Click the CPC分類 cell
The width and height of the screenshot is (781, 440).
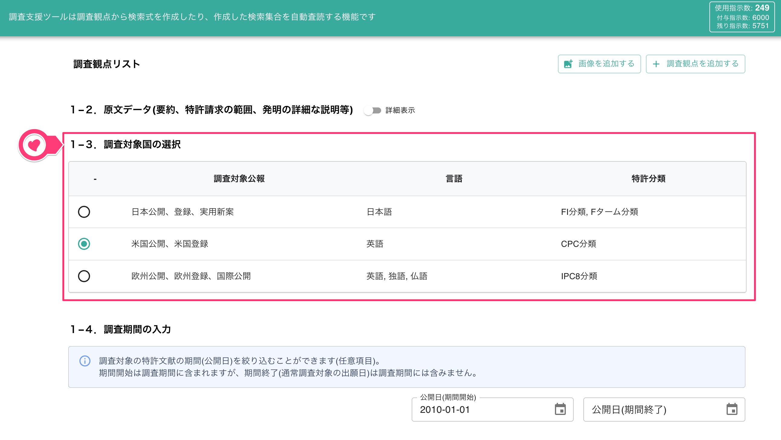(x=578, y=244)
